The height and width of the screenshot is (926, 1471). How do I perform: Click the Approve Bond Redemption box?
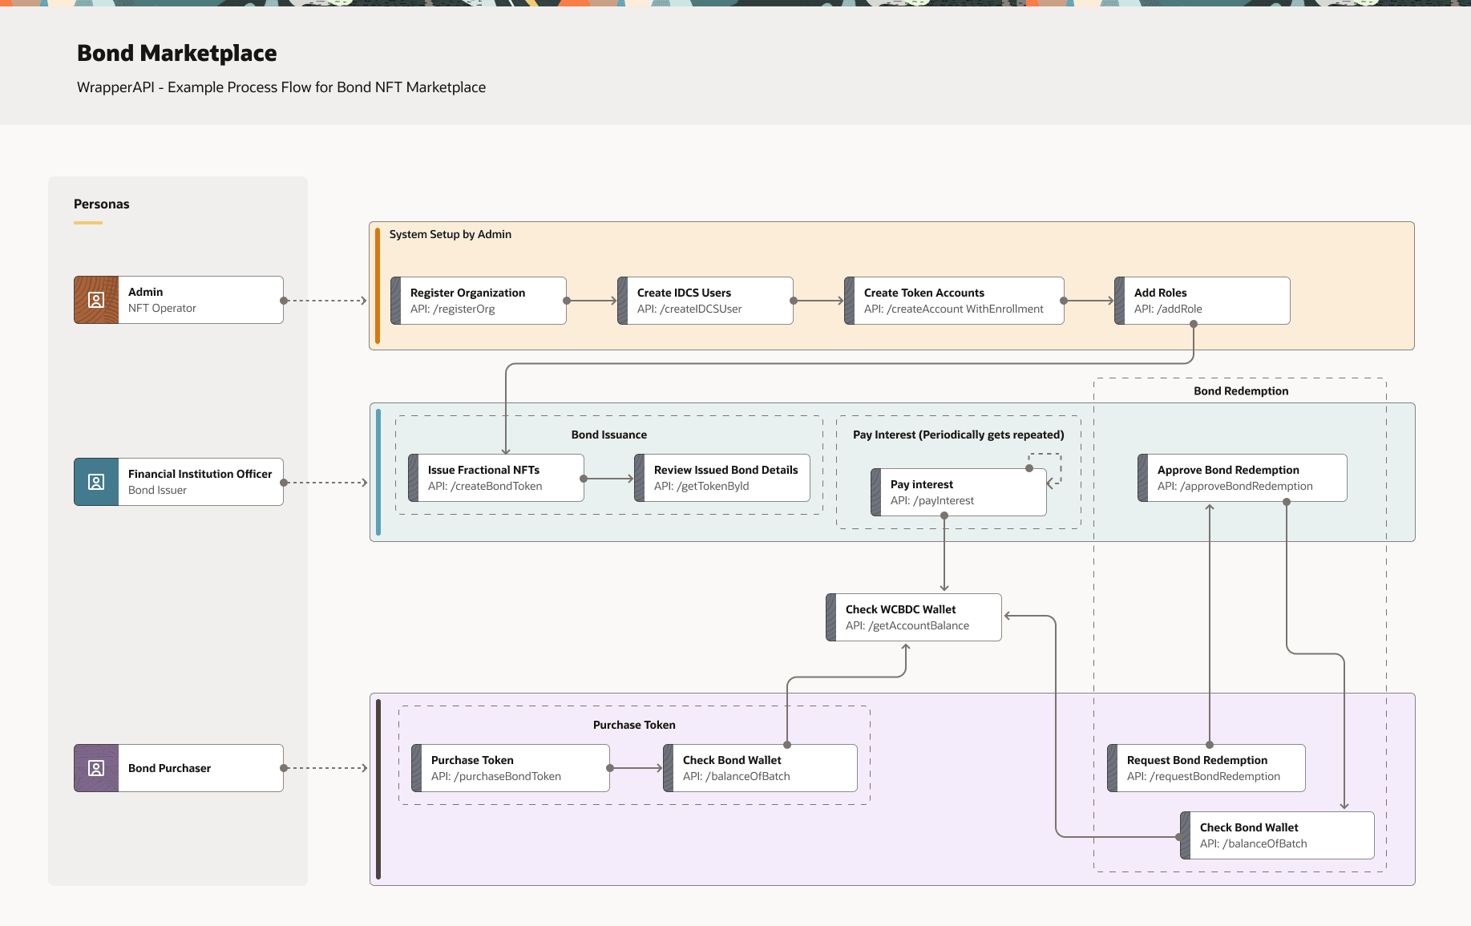[x=1243, y=478]
